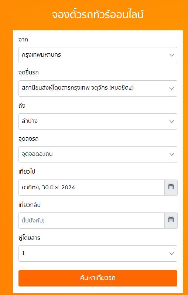Open the ผู้โดยสาร passengers dropdown
The width and height of the screenshot is (188, 295).
click(98, 254)
